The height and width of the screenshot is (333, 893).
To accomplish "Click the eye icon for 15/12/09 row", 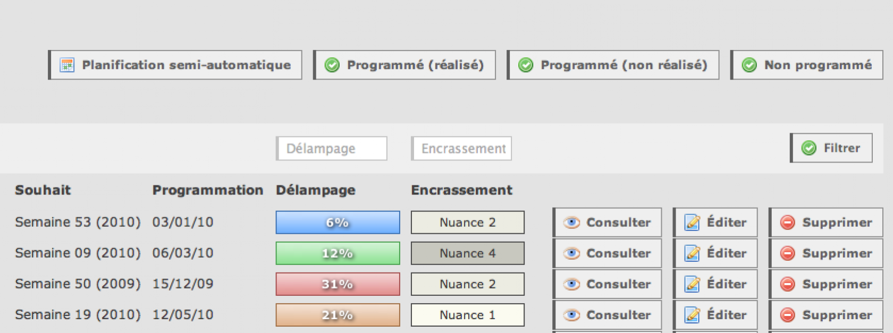I will click(x=571, y=284).
